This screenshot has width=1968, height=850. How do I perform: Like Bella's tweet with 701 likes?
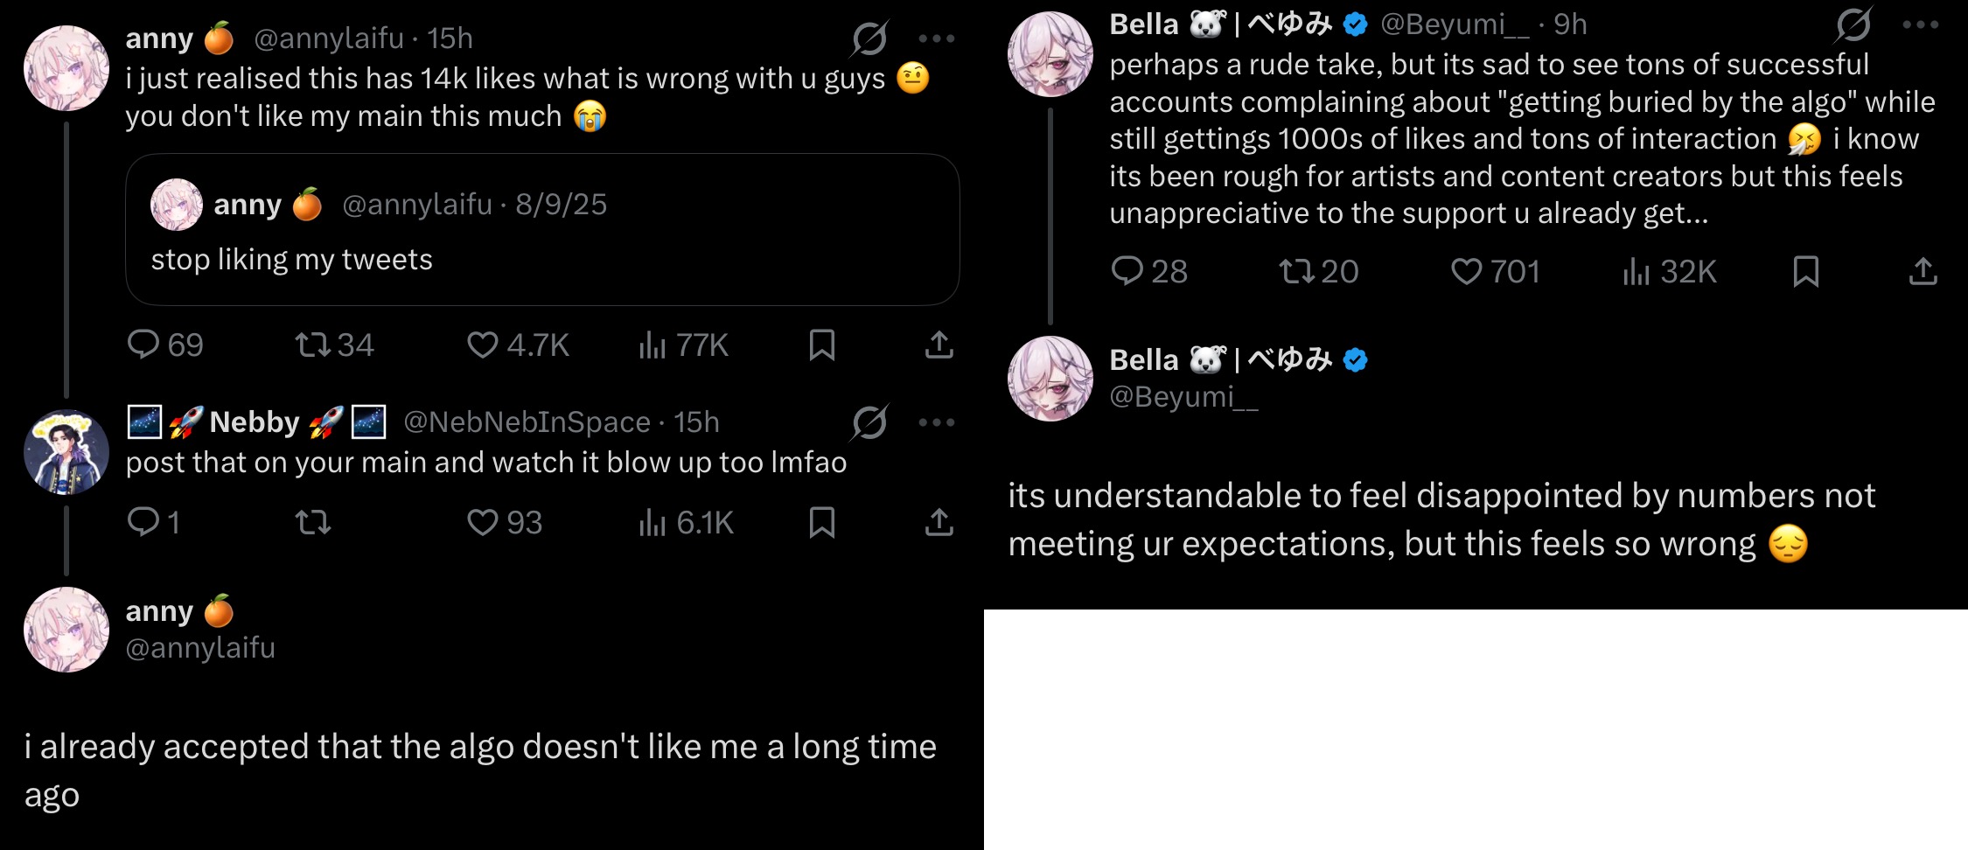point(1466,272)
